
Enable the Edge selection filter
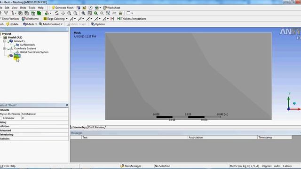[26, 13]
